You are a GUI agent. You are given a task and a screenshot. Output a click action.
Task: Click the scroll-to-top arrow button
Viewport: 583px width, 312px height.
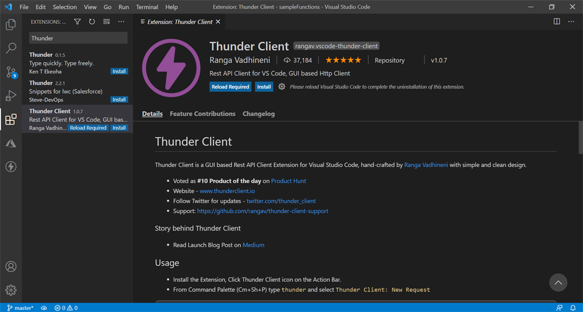click(x=558, y=282)
